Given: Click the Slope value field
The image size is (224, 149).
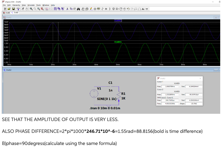Looking at the screenshot, I should [194, 103].
